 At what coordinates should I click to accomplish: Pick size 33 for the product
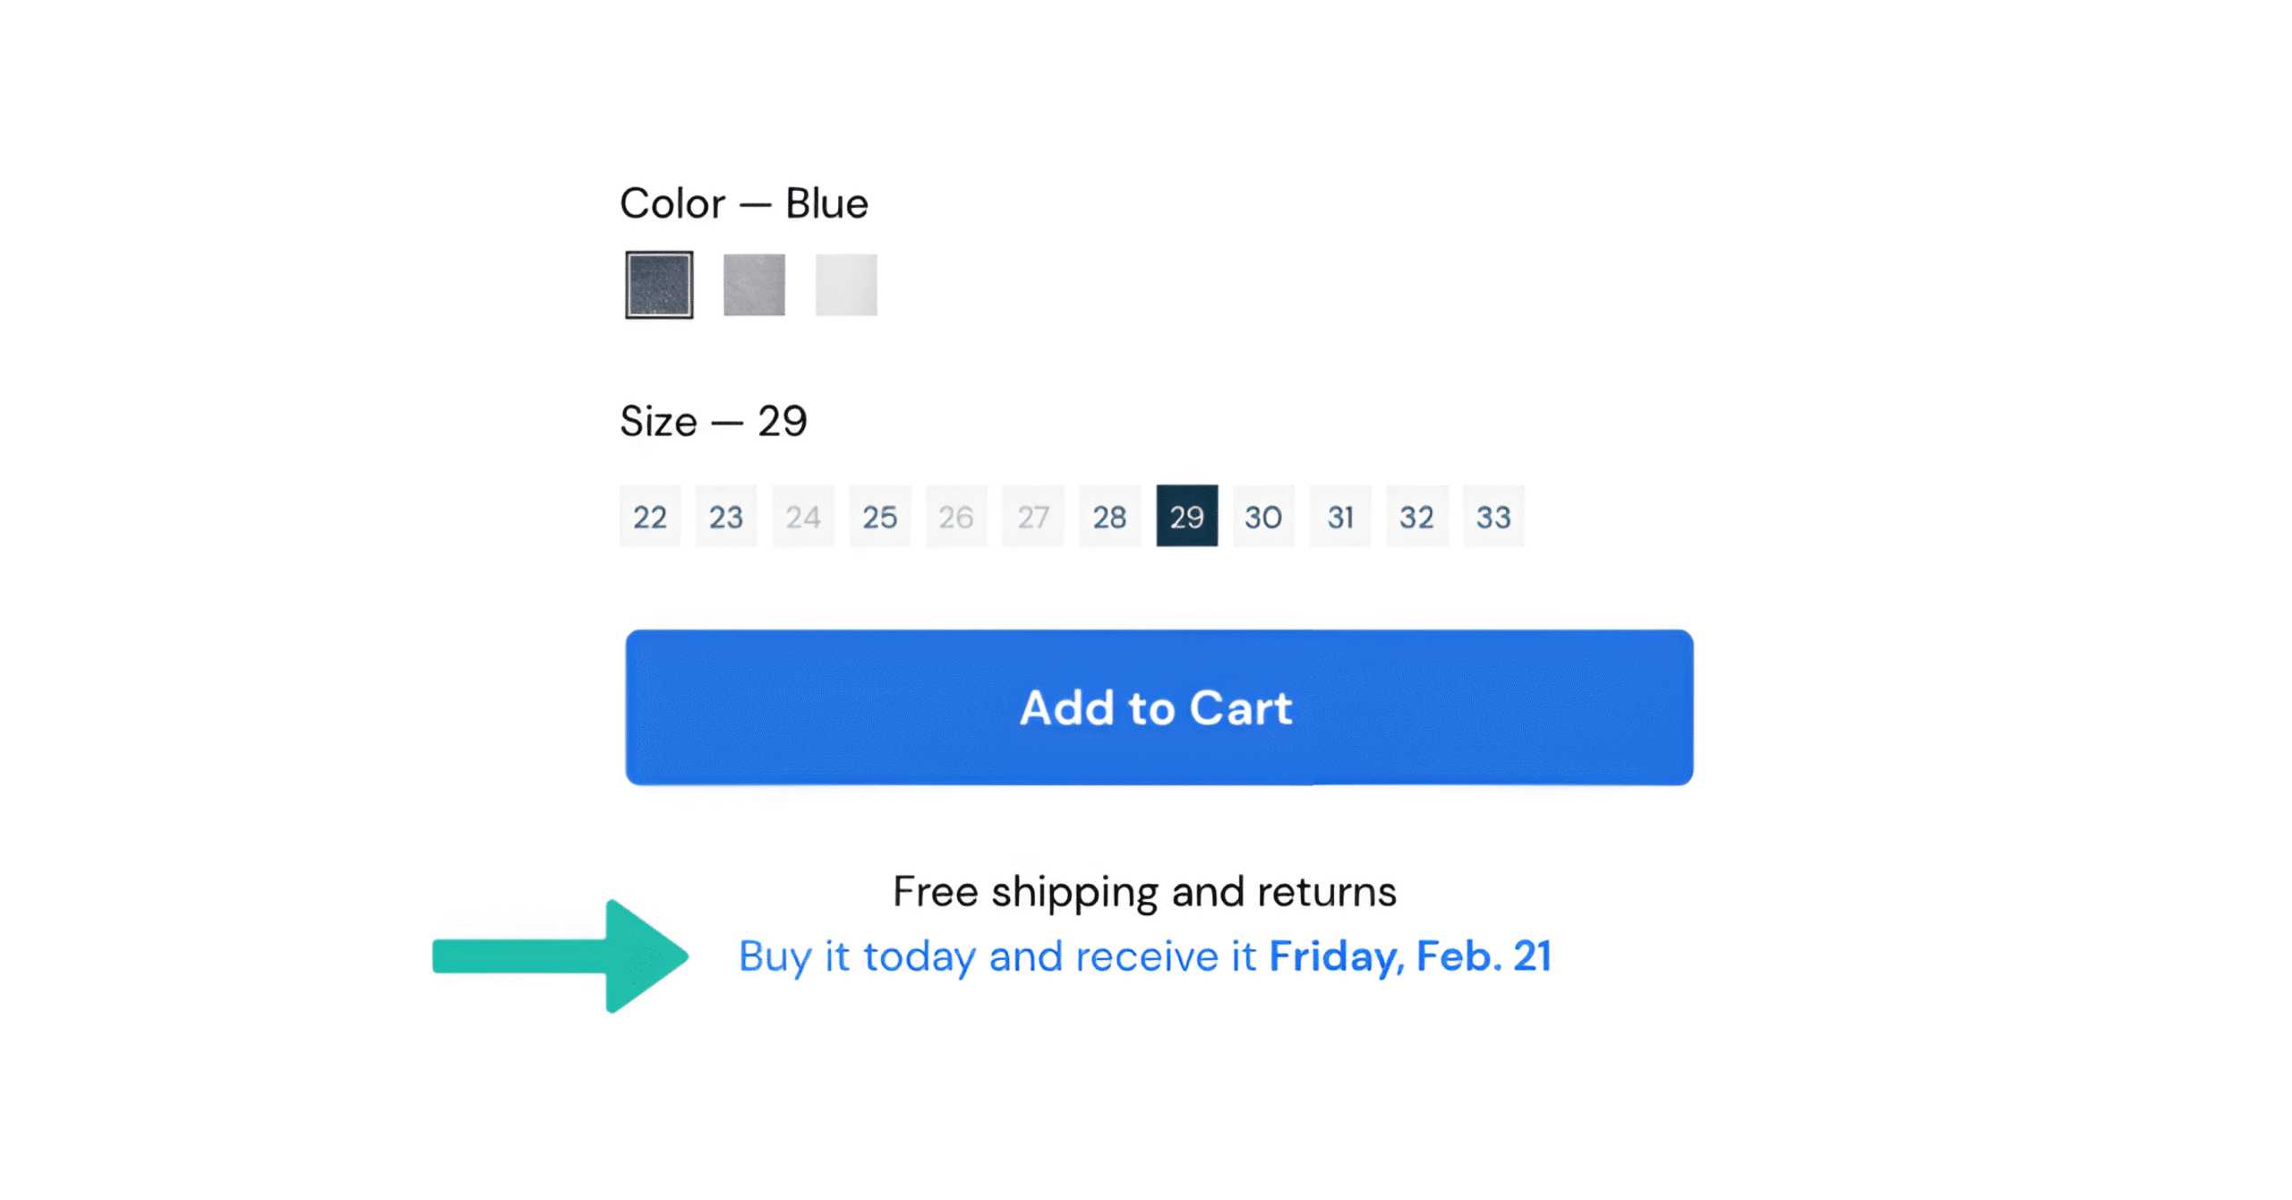[x=1492, y=516]
